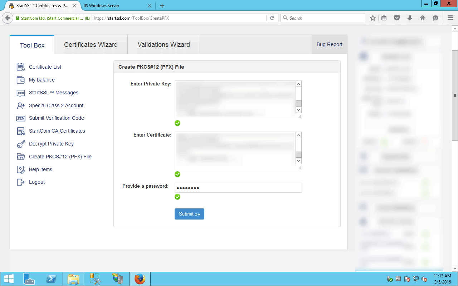Go back with Firefox back arrow

(x=8, y=18)
